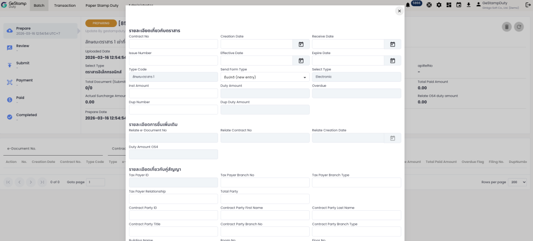Click the Total Paid Amount column header
This screenshot has width=533, height=241.
point(441,162)
